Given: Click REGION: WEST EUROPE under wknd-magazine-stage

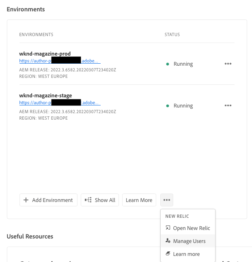Looking at the screenshot, I should coord(43,118).
